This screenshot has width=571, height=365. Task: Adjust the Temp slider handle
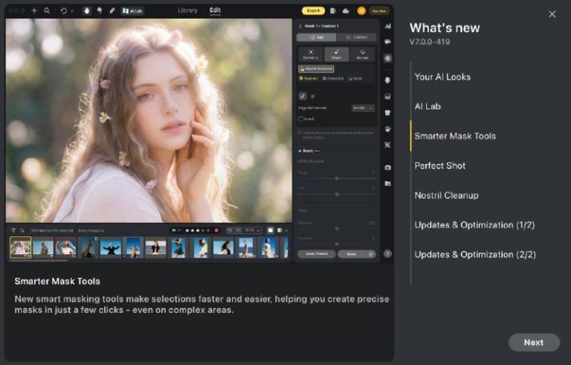pyautogui.click(x=337, y=178)
